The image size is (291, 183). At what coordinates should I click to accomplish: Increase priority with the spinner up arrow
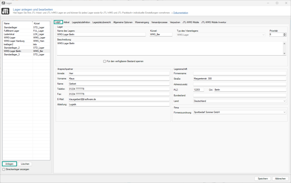point(284,33)
